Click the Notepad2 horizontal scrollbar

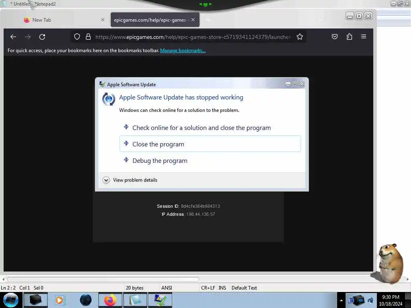(103, 279)
